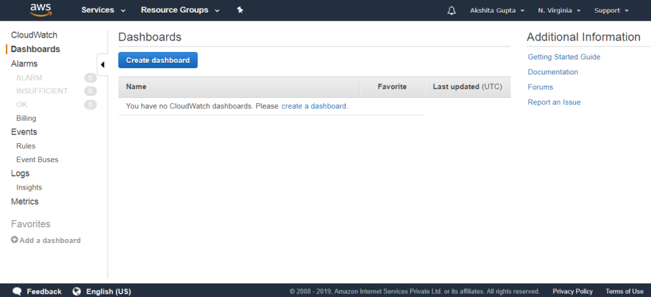Open the Forums link

coord(540,87)
